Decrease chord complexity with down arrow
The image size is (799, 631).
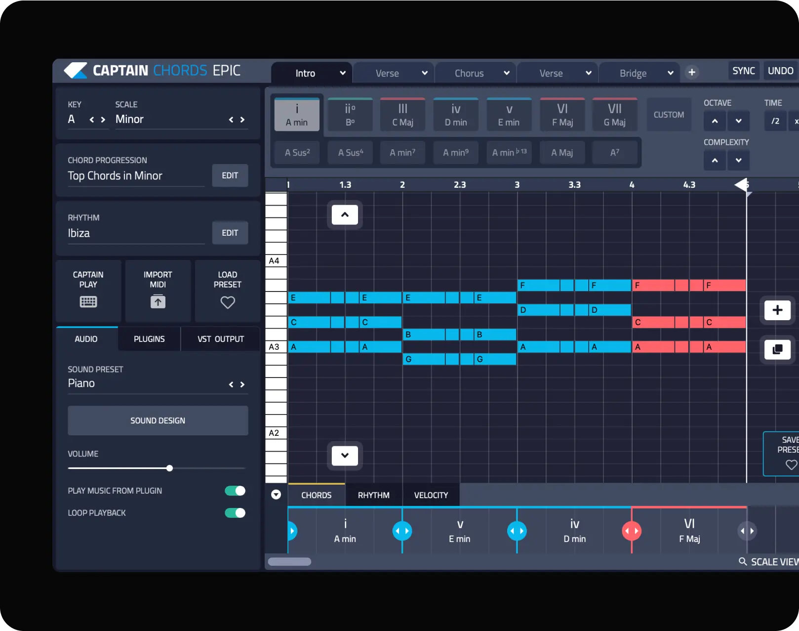pyautogui.click(x=738, y=160)
